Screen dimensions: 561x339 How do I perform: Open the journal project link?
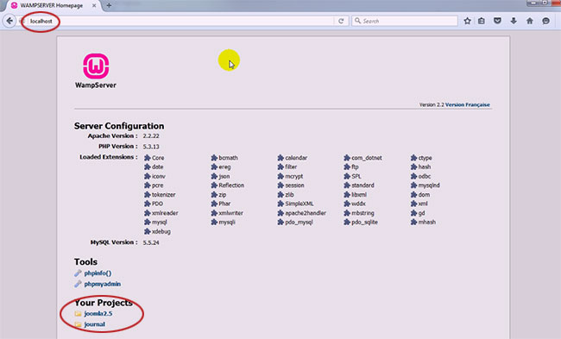click(94, 324)
